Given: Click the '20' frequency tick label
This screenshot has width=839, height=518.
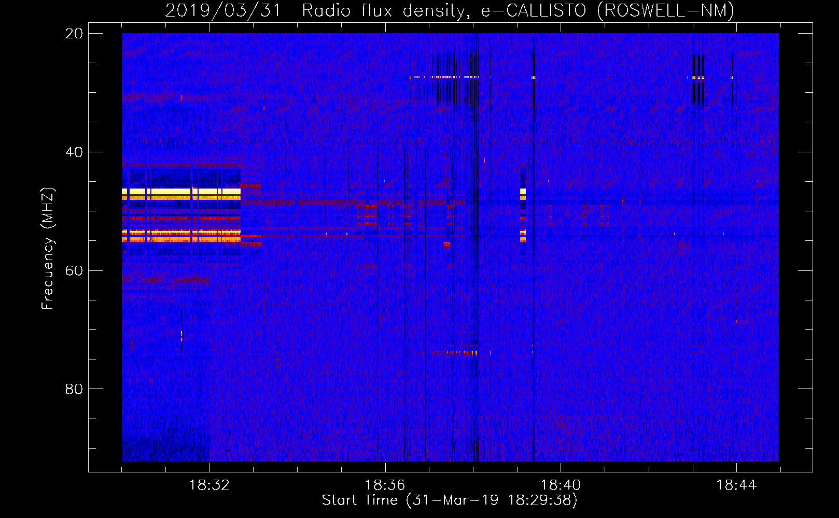Looking at the screenshot, I should tap(74, 34).
